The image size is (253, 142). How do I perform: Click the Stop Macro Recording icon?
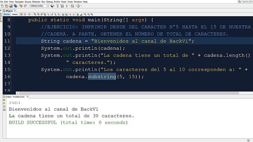(x=74, y=14)
